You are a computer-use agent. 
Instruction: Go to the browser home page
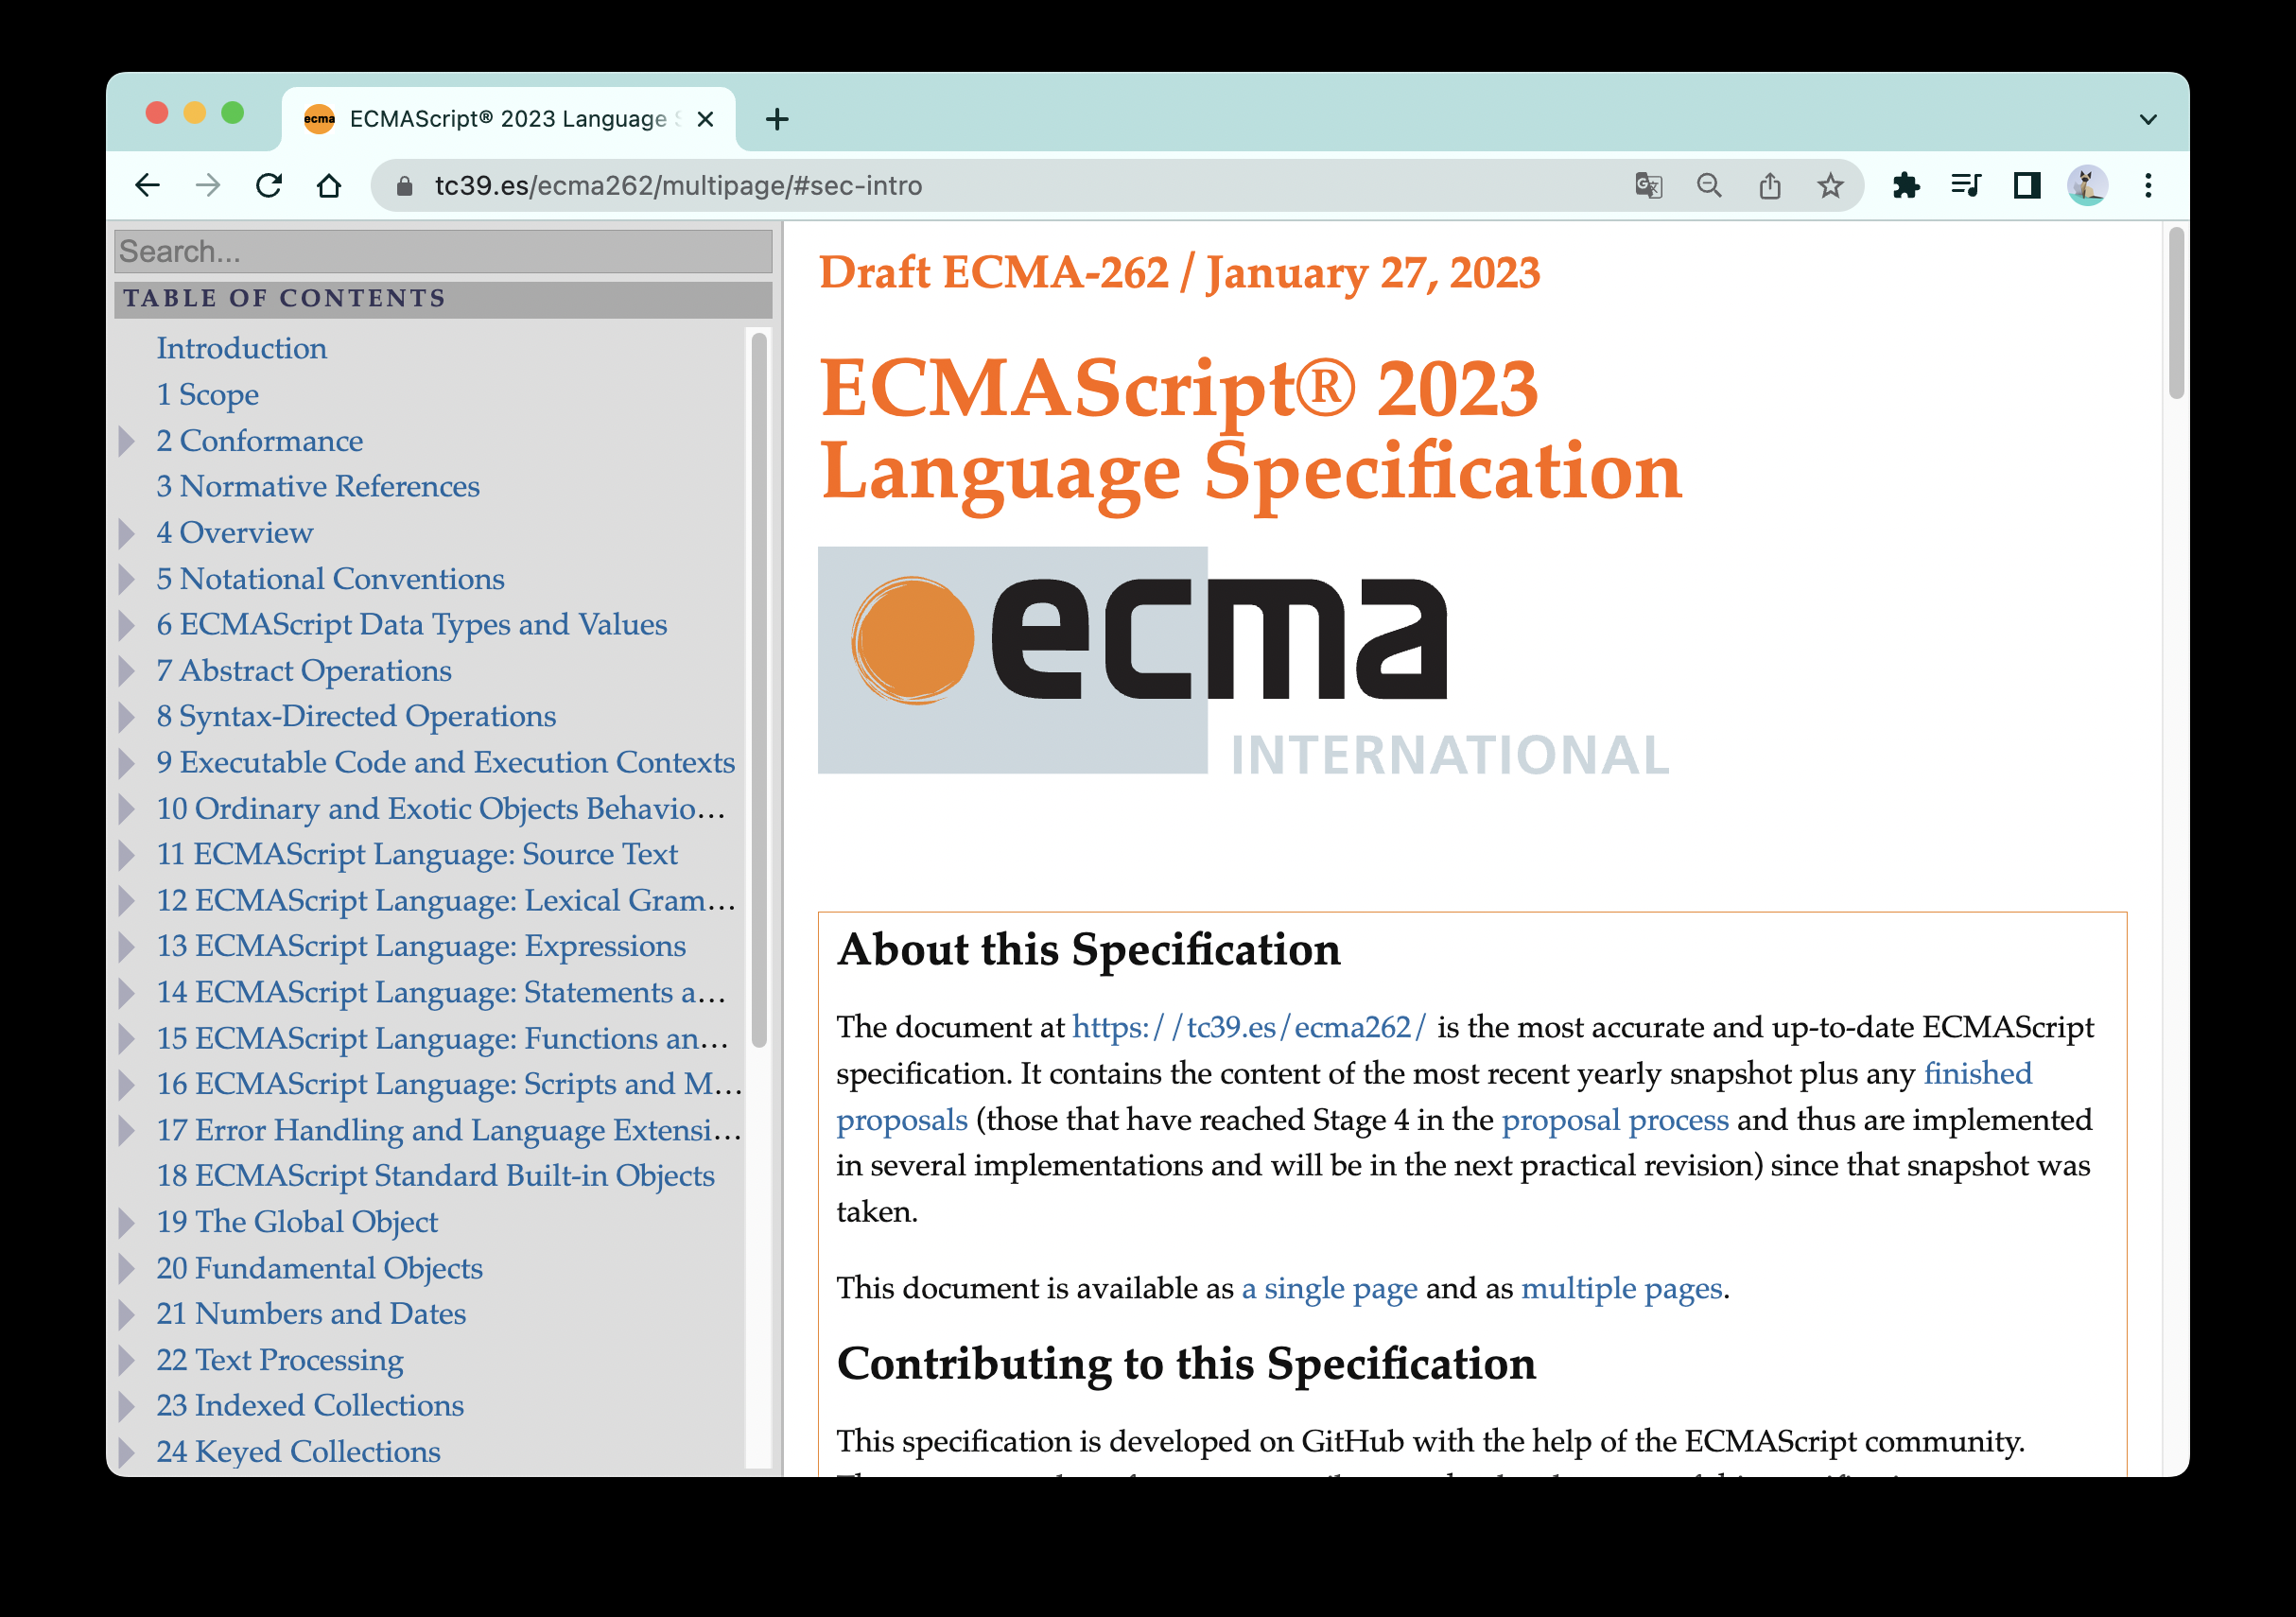point(329,186)
